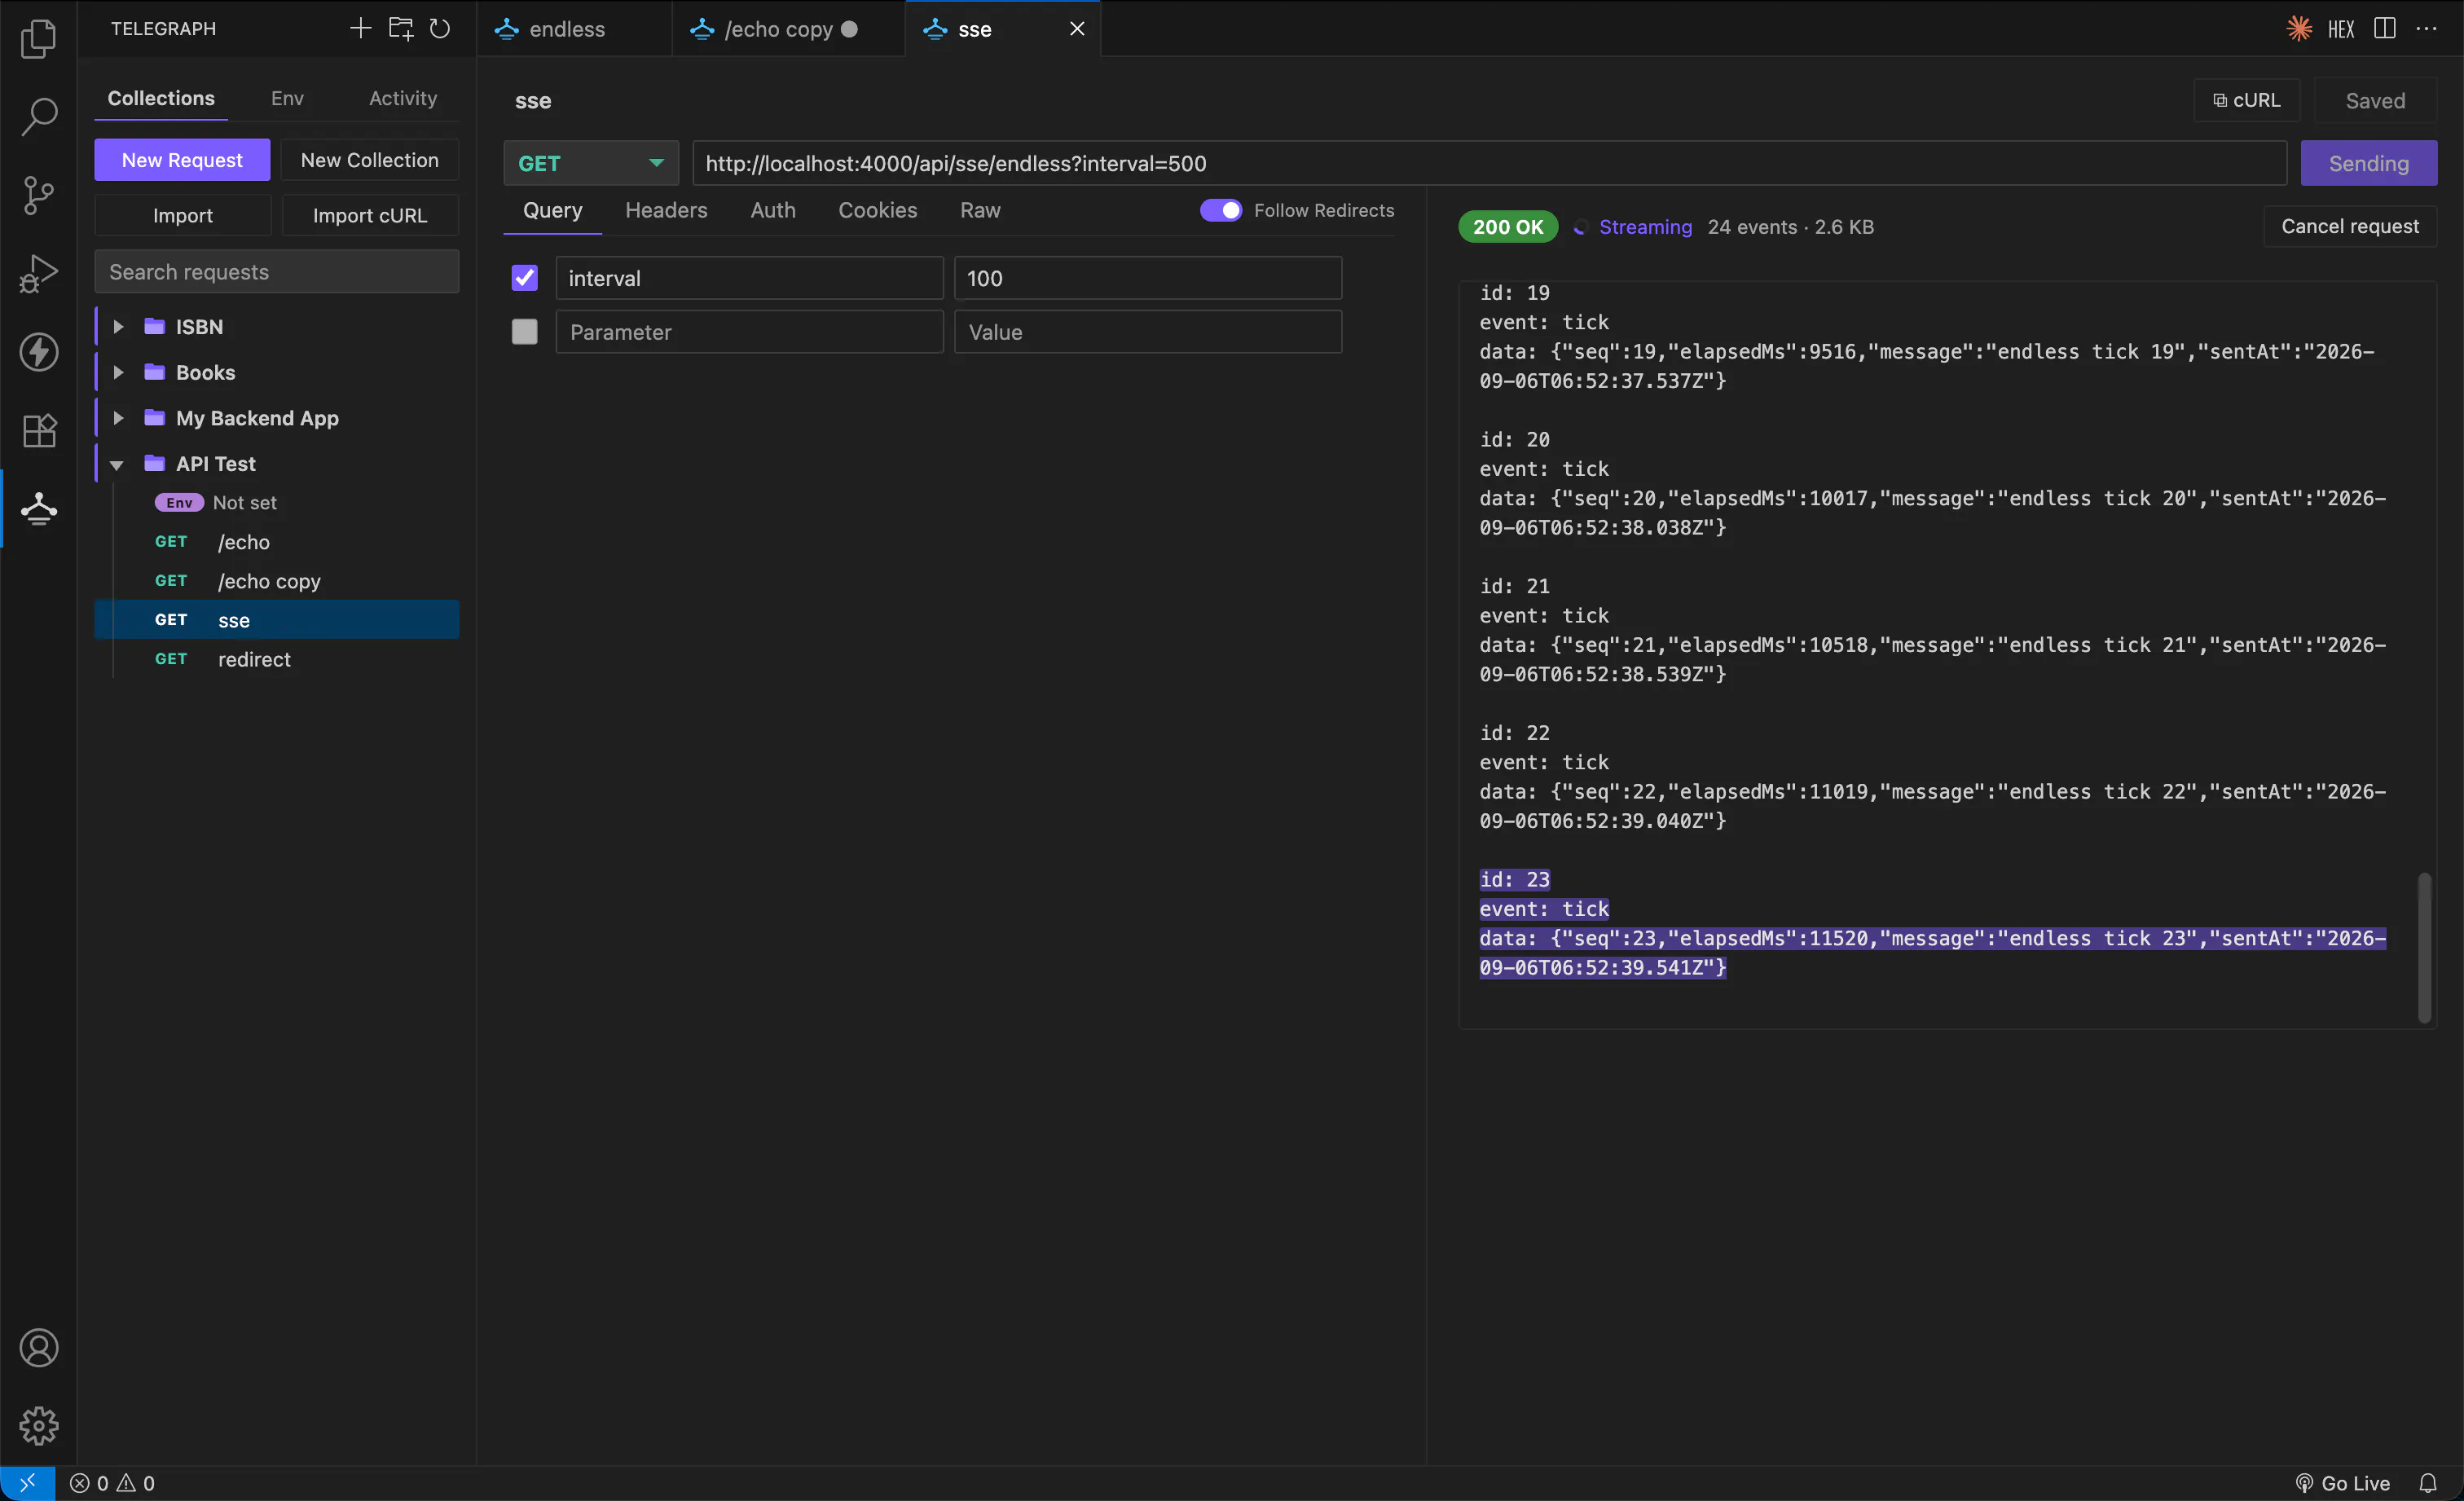2464x1501 pixels.
Task: Collapse the API Test collection arrow
Action: click(x=117, y=464)
